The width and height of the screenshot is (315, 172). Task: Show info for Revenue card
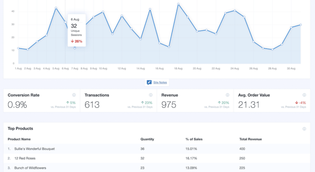click(x=227, y=95)
